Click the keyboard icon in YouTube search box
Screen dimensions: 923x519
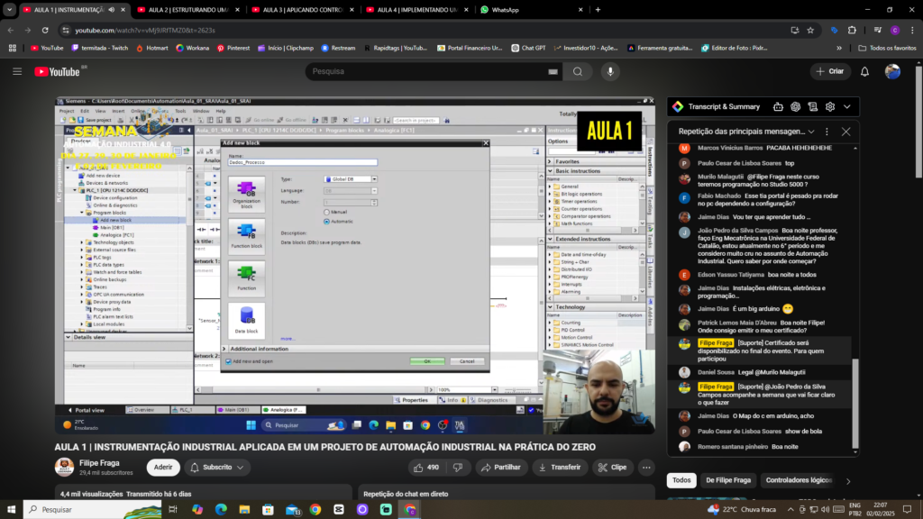[x=553, y=72]
